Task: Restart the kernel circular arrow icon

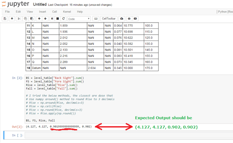Action: pyautogui.click(x=63, y=19)
